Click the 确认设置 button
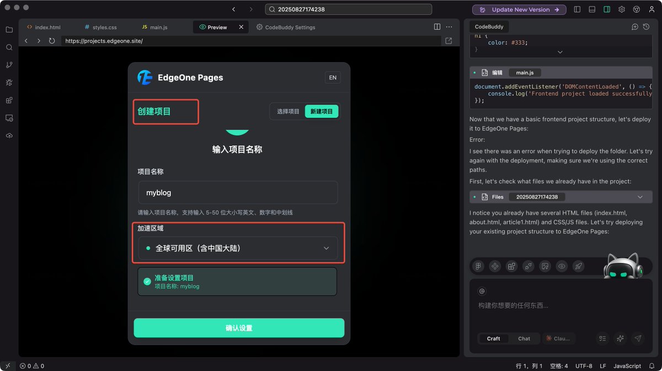The height and width of the screenshot is (371, 662). 239,328
